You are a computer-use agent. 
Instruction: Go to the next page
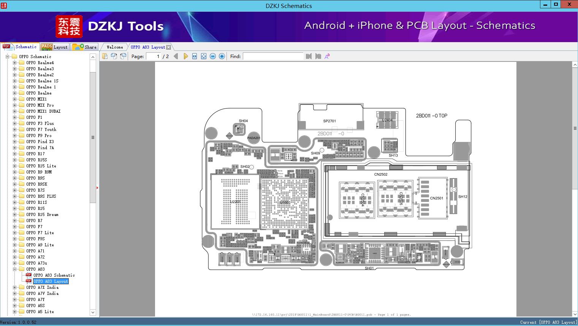click(185, 56)
